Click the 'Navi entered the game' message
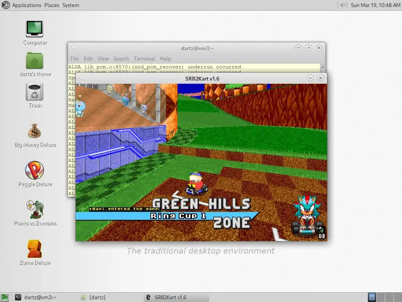The width and height of the screenshot is (402, 302). (x=124, y=209)
